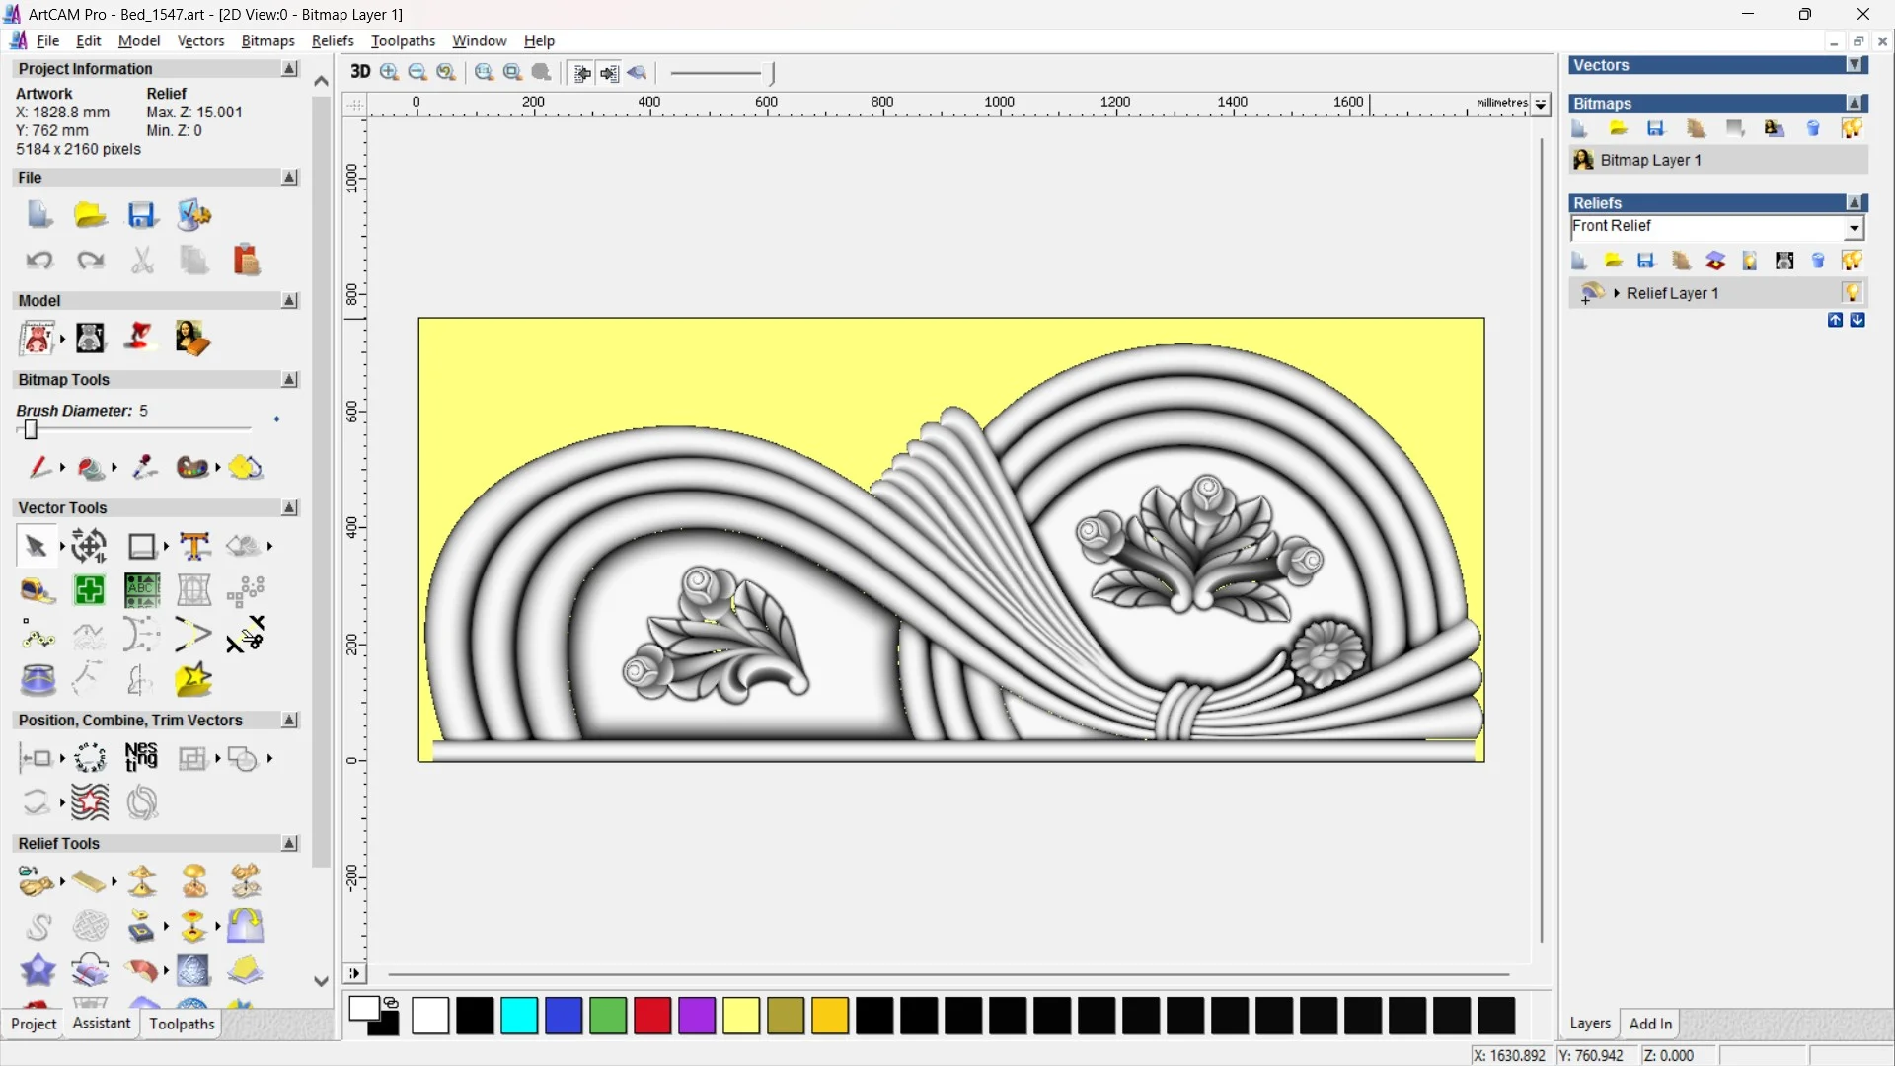Toggle all bitmap layers visibility bulb
Image resolution: width=1895 pixels, height=1066 pixels.
(x=1852, y=128)
